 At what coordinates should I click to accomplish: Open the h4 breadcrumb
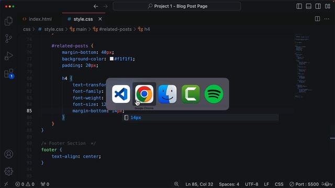pyautogui.click(x=144, y=29)
